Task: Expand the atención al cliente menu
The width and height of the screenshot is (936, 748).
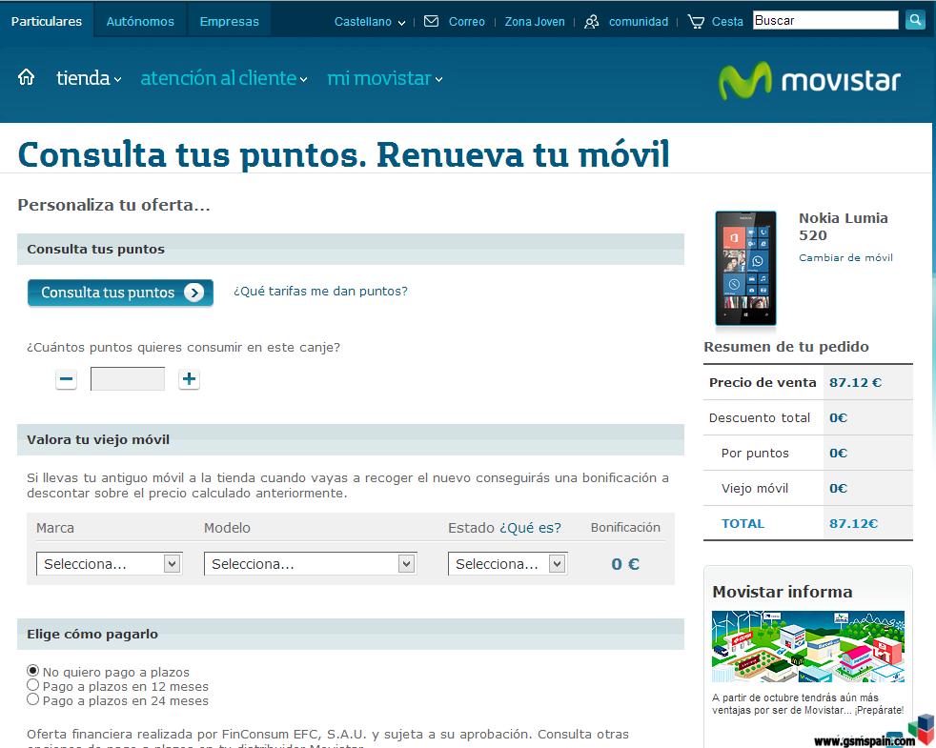Action: pyautogui.click(x=224, y=78)
